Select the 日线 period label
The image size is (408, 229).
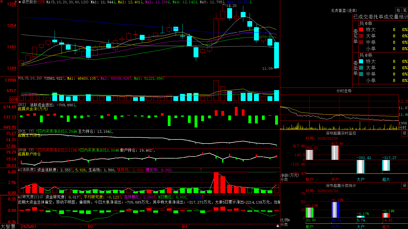(41, 2)
